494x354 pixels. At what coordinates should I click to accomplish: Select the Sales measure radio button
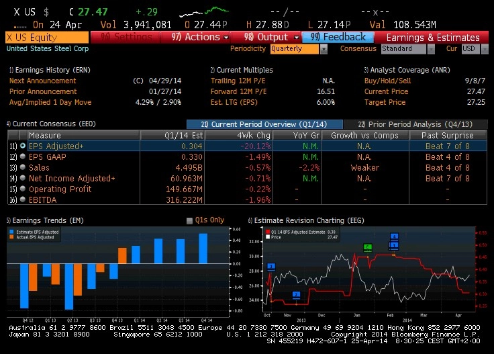pyautogui.click(x=23, y=167)
